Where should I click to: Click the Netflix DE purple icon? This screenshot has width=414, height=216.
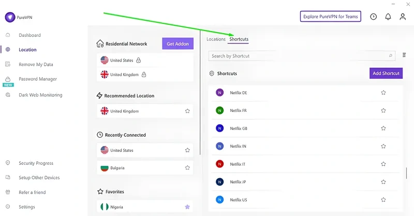point(219,93)
